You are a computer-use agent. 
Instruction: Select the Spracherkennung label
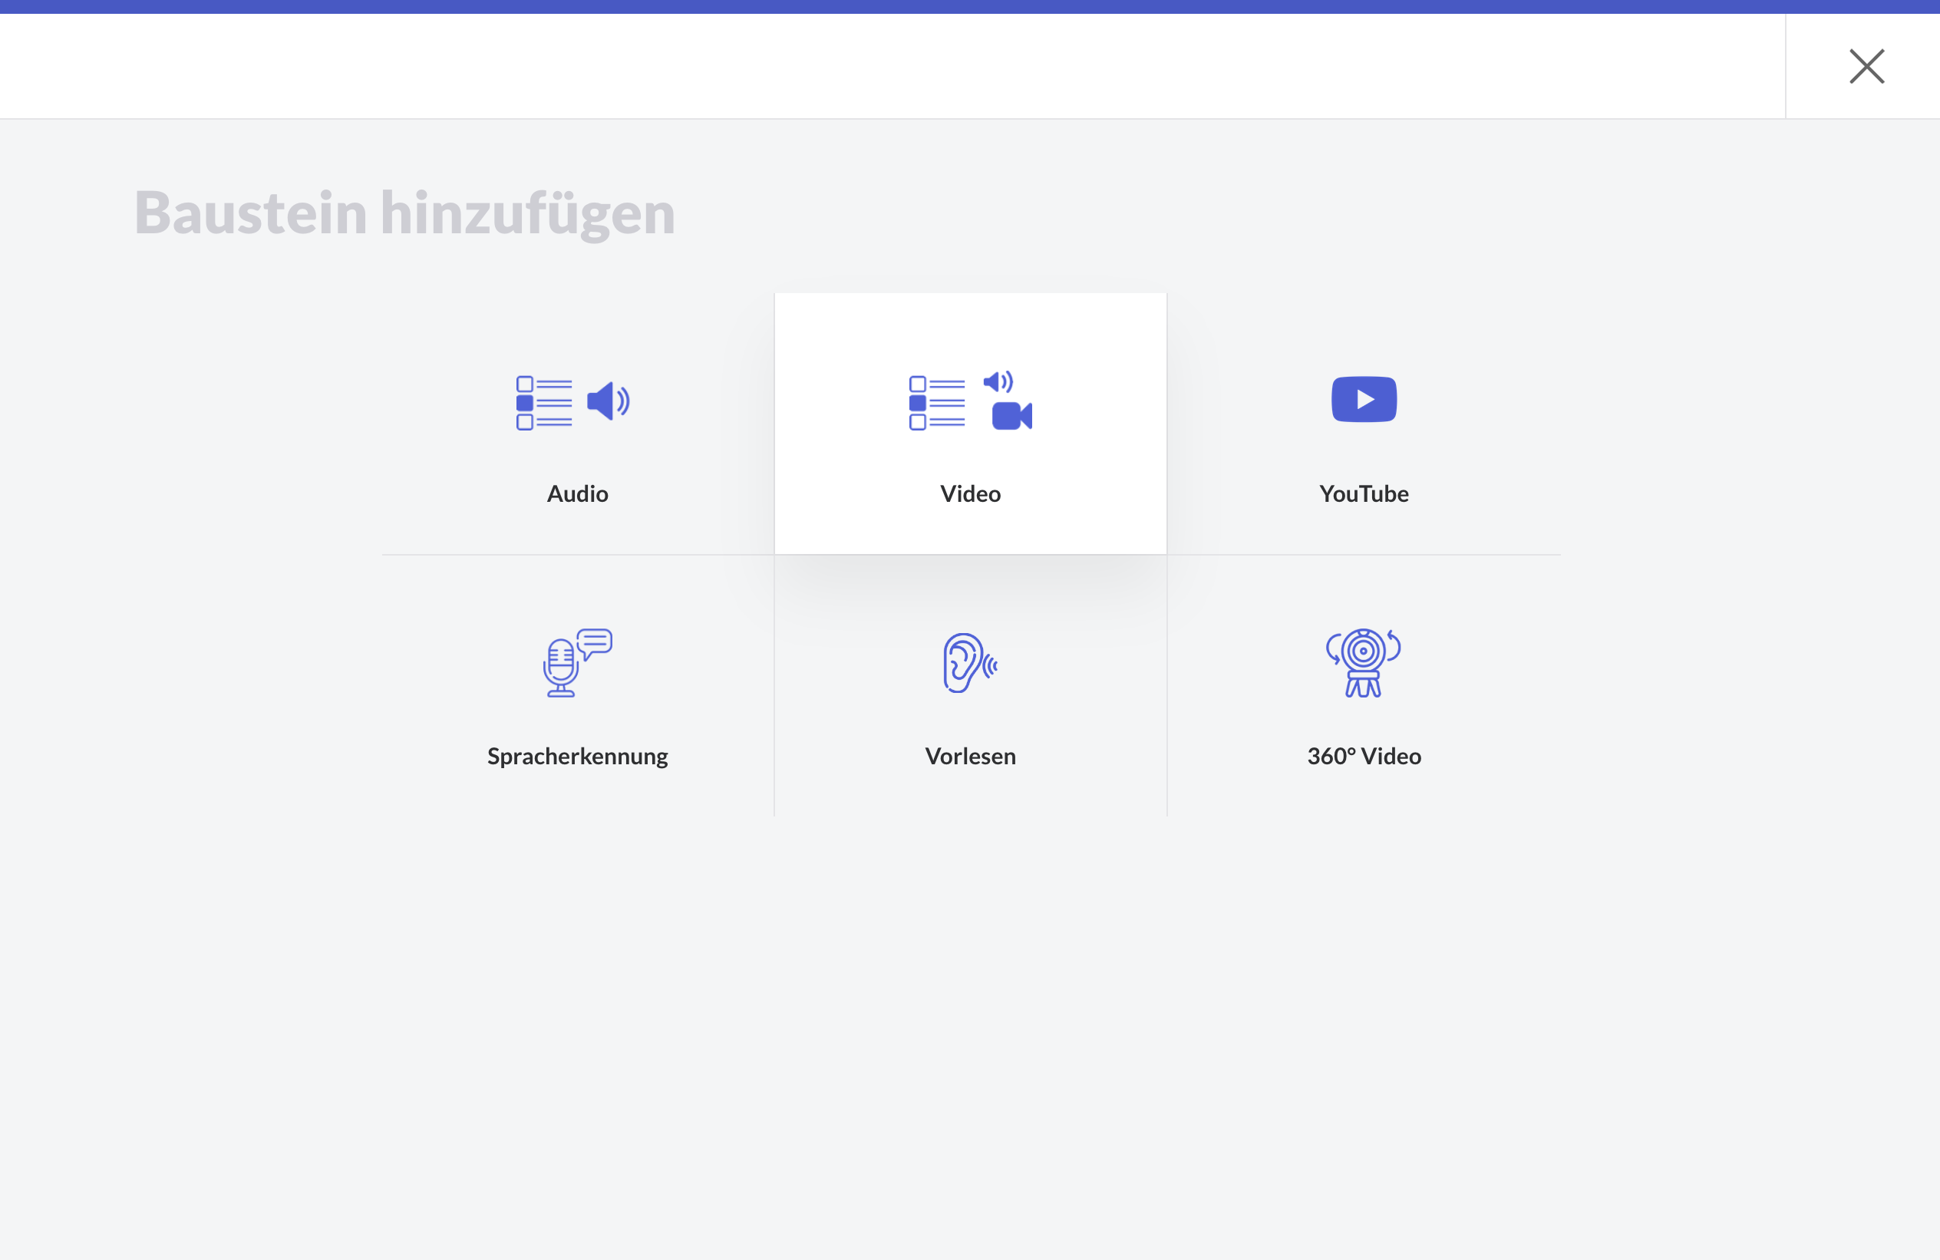[x=577, y=757]
